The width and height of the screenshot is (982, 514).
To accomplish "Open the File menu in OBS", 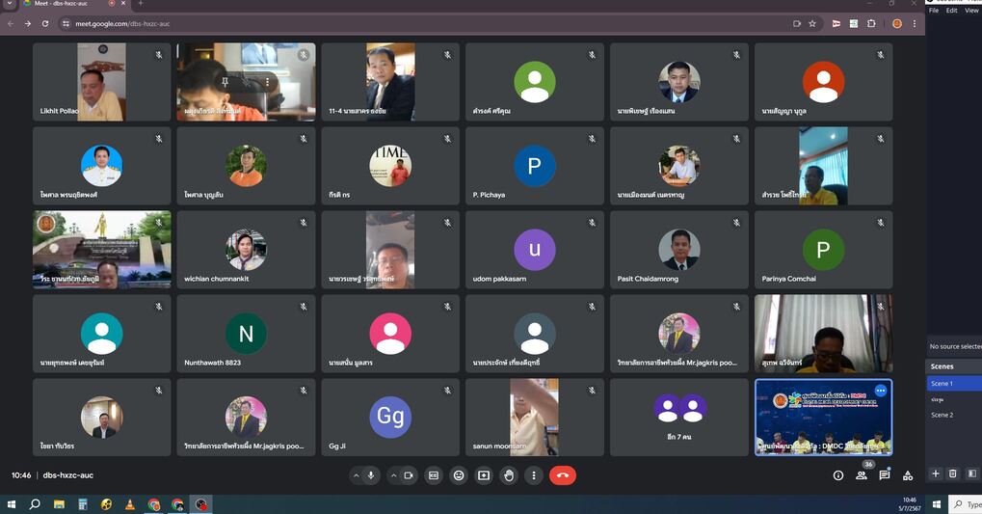I will click(x=934, y=11).
